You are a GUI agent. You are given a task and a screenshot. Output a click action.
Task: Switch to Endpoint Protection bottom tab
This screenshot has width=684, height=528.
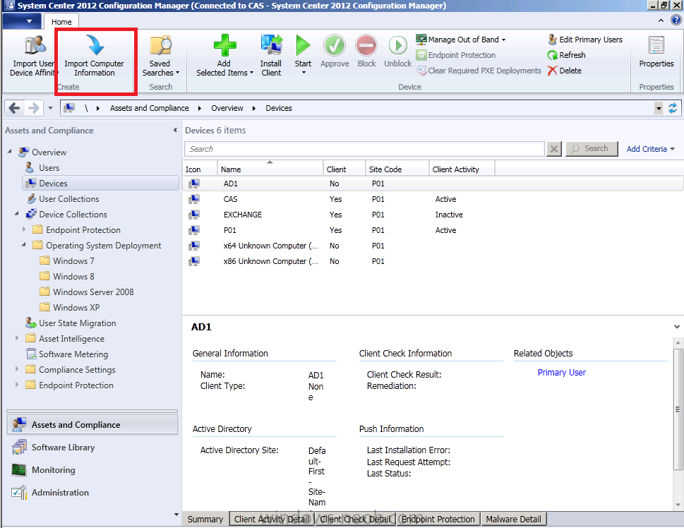coord(438,520)
